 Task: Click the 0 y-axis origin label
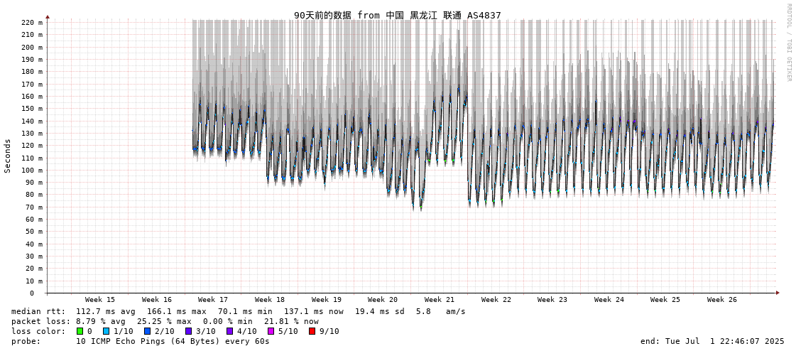click(32, 293)
